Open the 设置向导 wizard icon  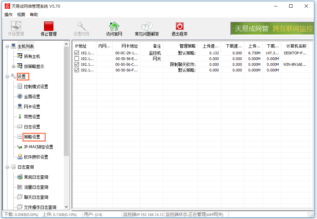(x=81, y=26)
